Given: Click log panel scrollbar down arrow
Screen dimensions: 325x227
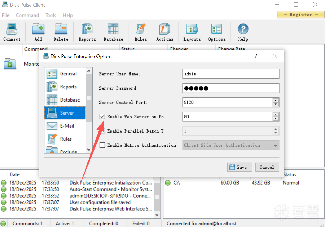Looking at the screenshot, I should (x=157, y=215).
